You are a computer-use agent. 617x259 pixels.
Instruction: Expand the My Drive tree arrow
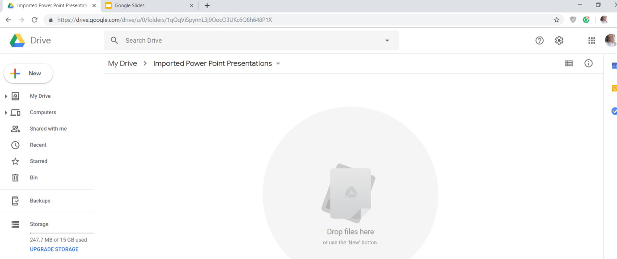pyautogui.click(x=6, y=96)
